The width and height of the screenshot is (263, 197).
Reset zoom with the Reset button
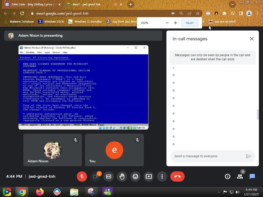click(x=190, y=23)
